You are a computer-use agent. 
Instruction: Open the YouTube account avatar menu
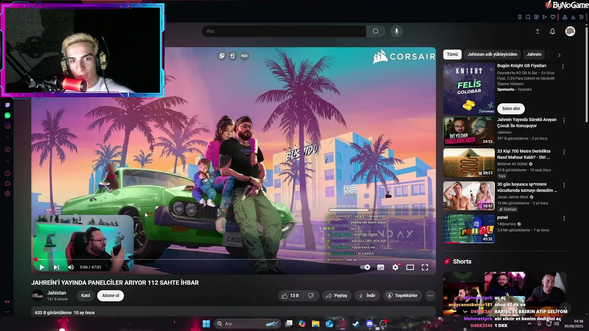pyautogui.click(x=570, y=31)
